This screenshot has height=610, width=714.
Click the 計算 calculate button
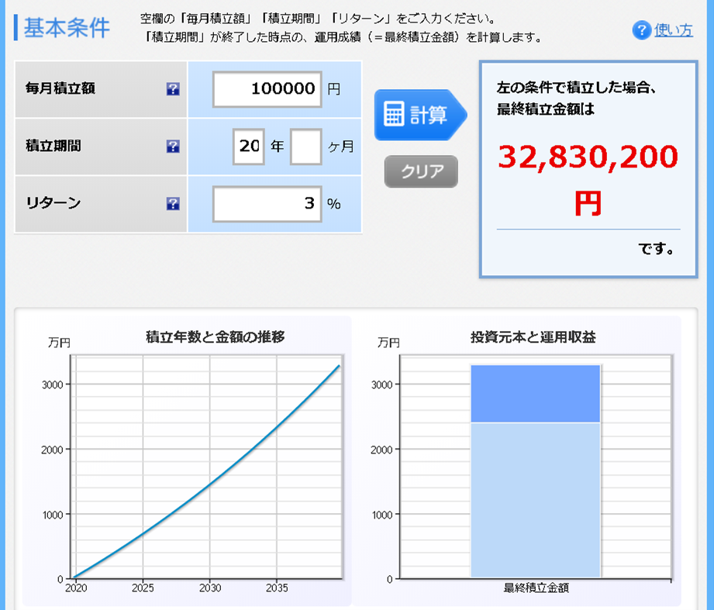click(420, 115)
